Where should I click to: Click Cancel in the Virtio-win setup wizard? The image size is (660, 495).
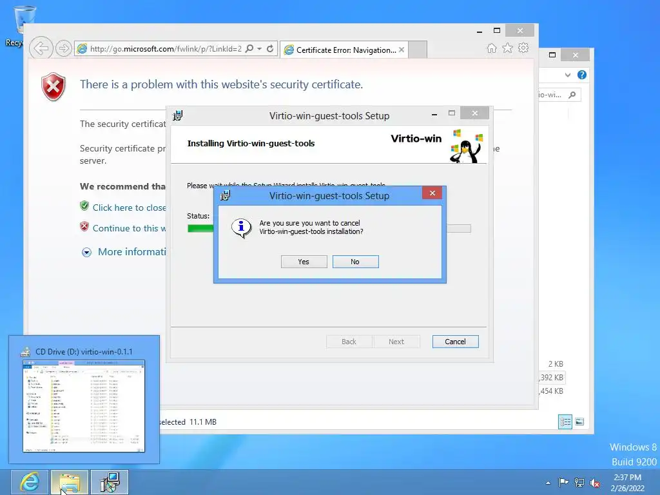coord(455,342)
